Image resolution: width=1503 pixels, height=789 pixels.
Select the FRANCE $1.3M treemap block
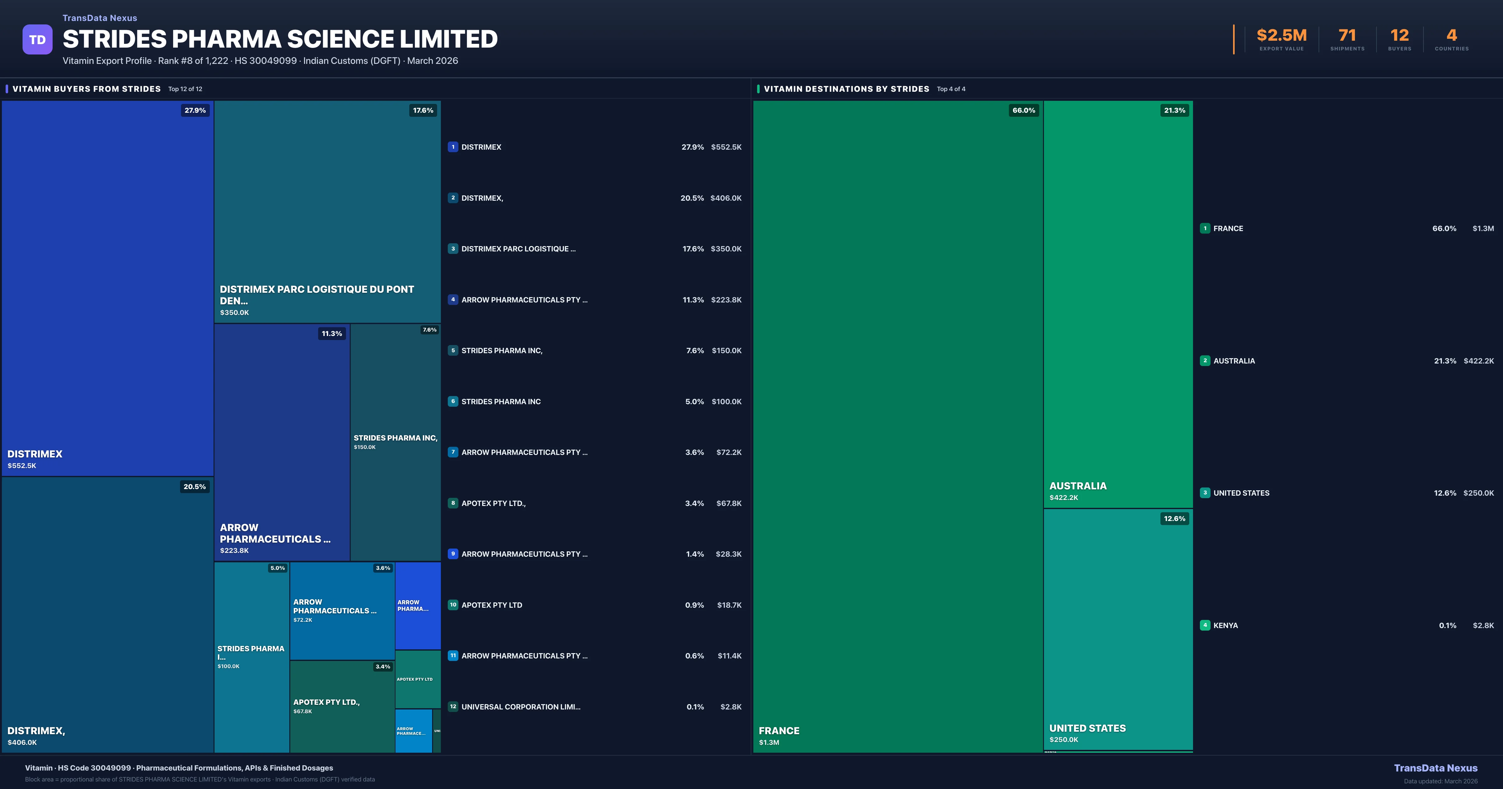coord(897,426)
